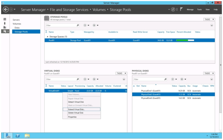Click the Virtual Disks filter field

61,79
